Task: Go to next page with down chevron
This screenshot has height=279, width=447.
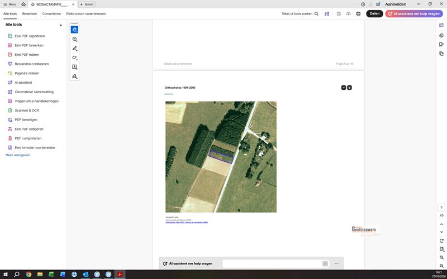Action: (x=441, y=232)
